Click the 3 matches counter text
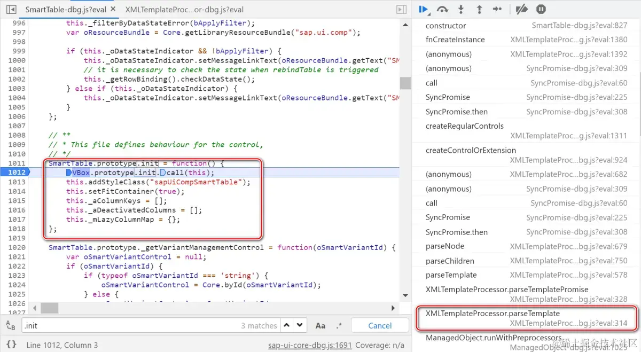This screenshot has width=641, height=352. click(259, 325)
